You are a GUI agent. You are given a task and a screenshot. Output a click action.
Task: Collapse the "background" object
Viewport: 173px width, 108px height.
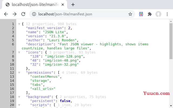point(19,97)
